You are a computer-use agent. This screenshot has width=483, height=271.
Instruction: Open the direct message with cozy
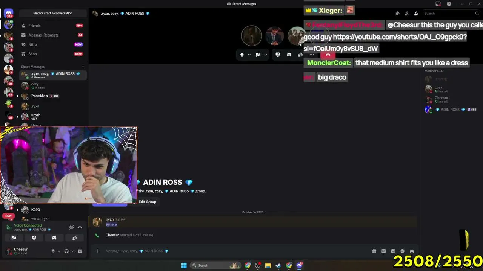[x=53, y=86]
